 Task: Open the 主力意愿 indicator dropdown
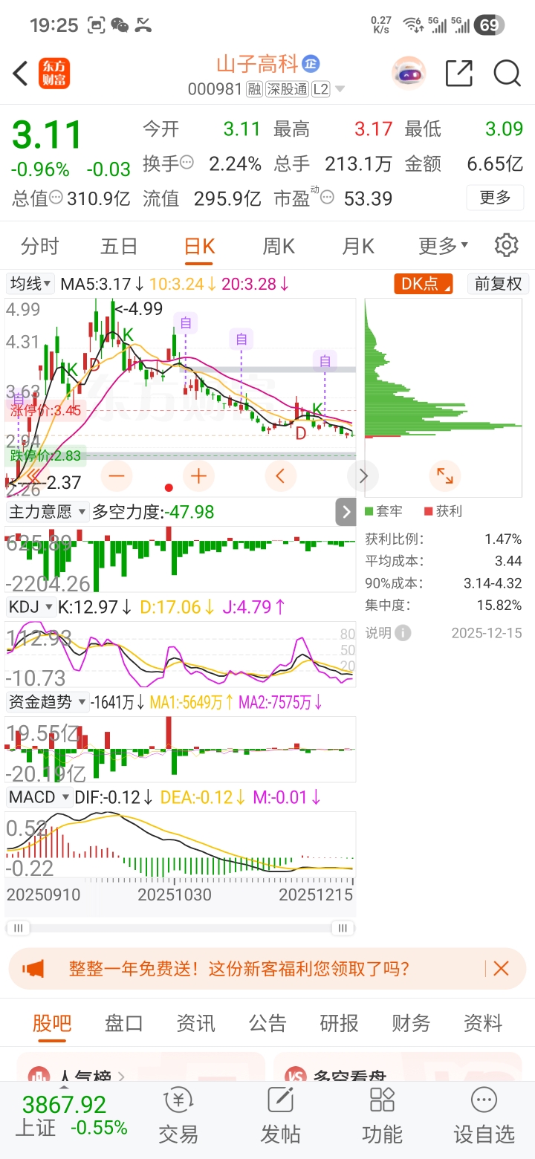pyautogui.click(x=47, y=511)
